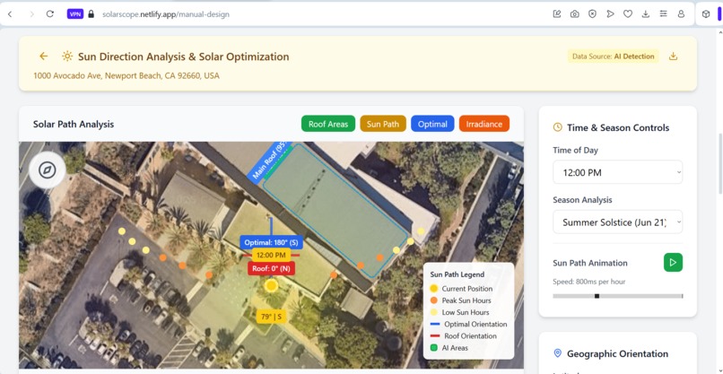Open the Season Analysis dropdown

coord(617,222)
